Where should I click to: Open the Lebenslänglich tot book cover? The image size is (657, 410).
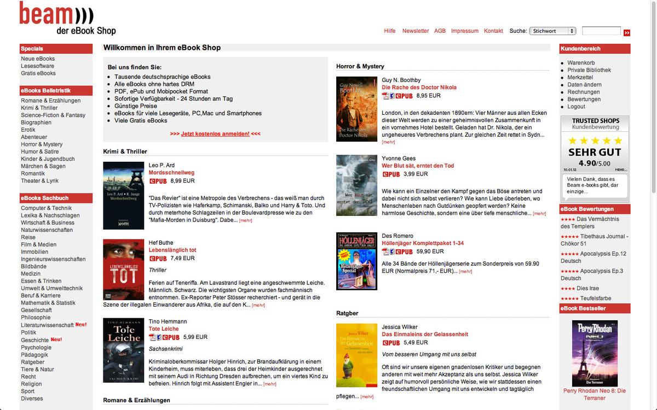click(x=124, y=269)
